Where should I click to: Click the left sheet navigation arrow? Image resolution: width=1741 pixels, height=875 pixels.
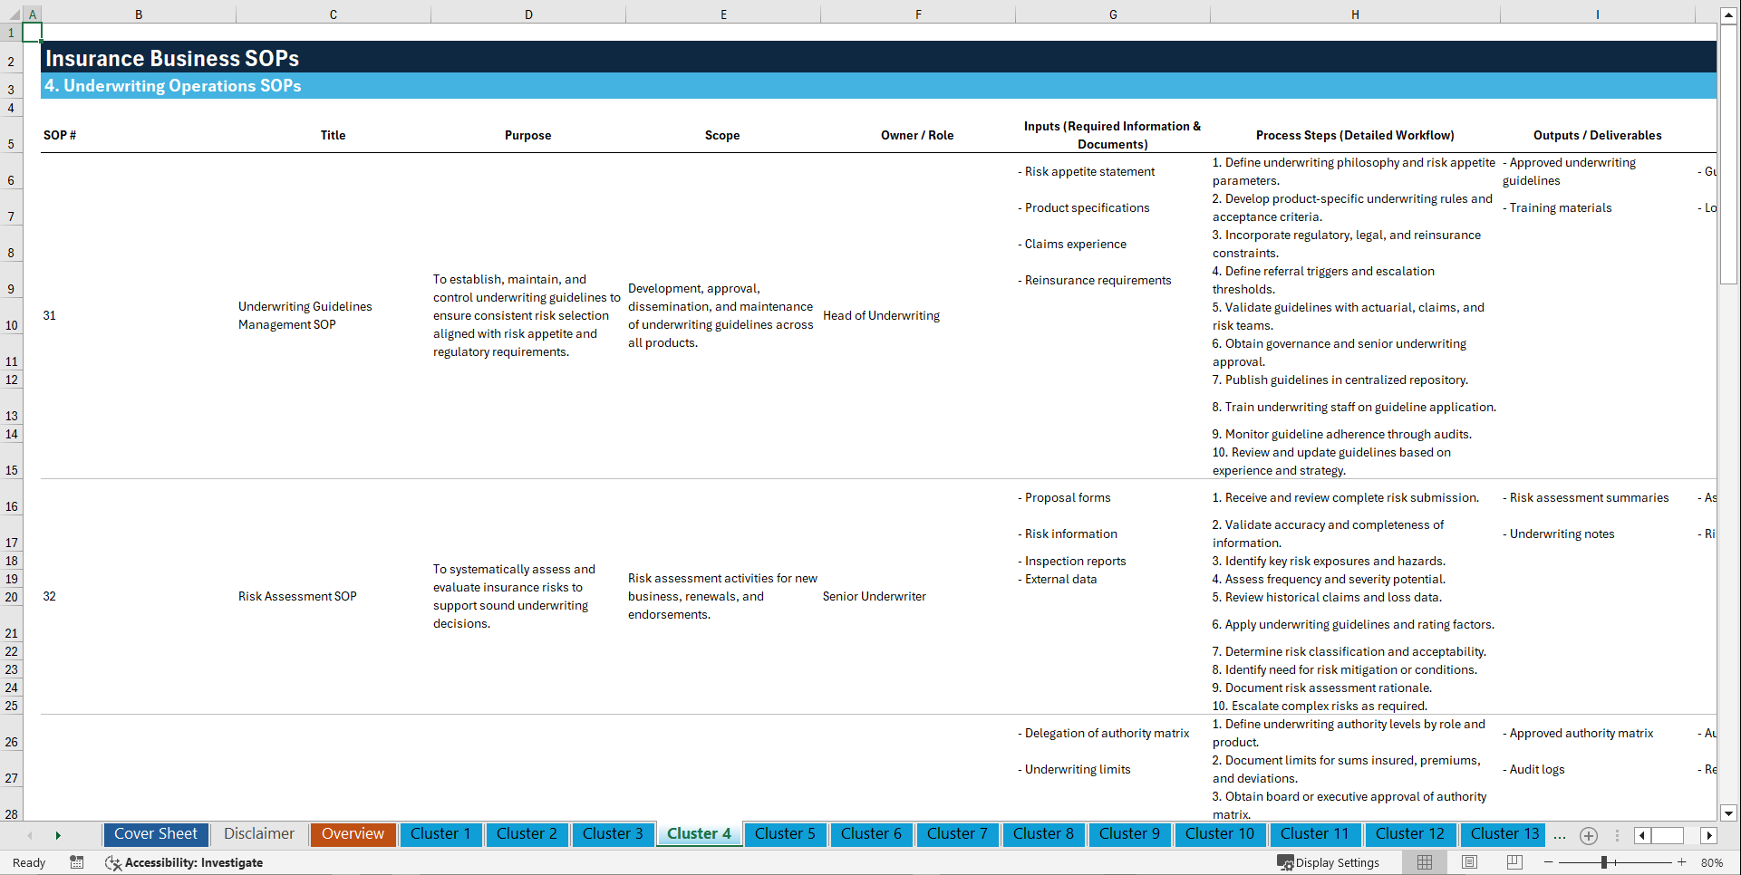coord(30,835)
